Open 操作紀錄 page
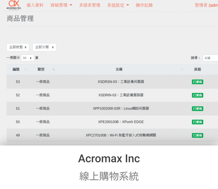This screenshot has width=218, height=189. click(144, 5)
